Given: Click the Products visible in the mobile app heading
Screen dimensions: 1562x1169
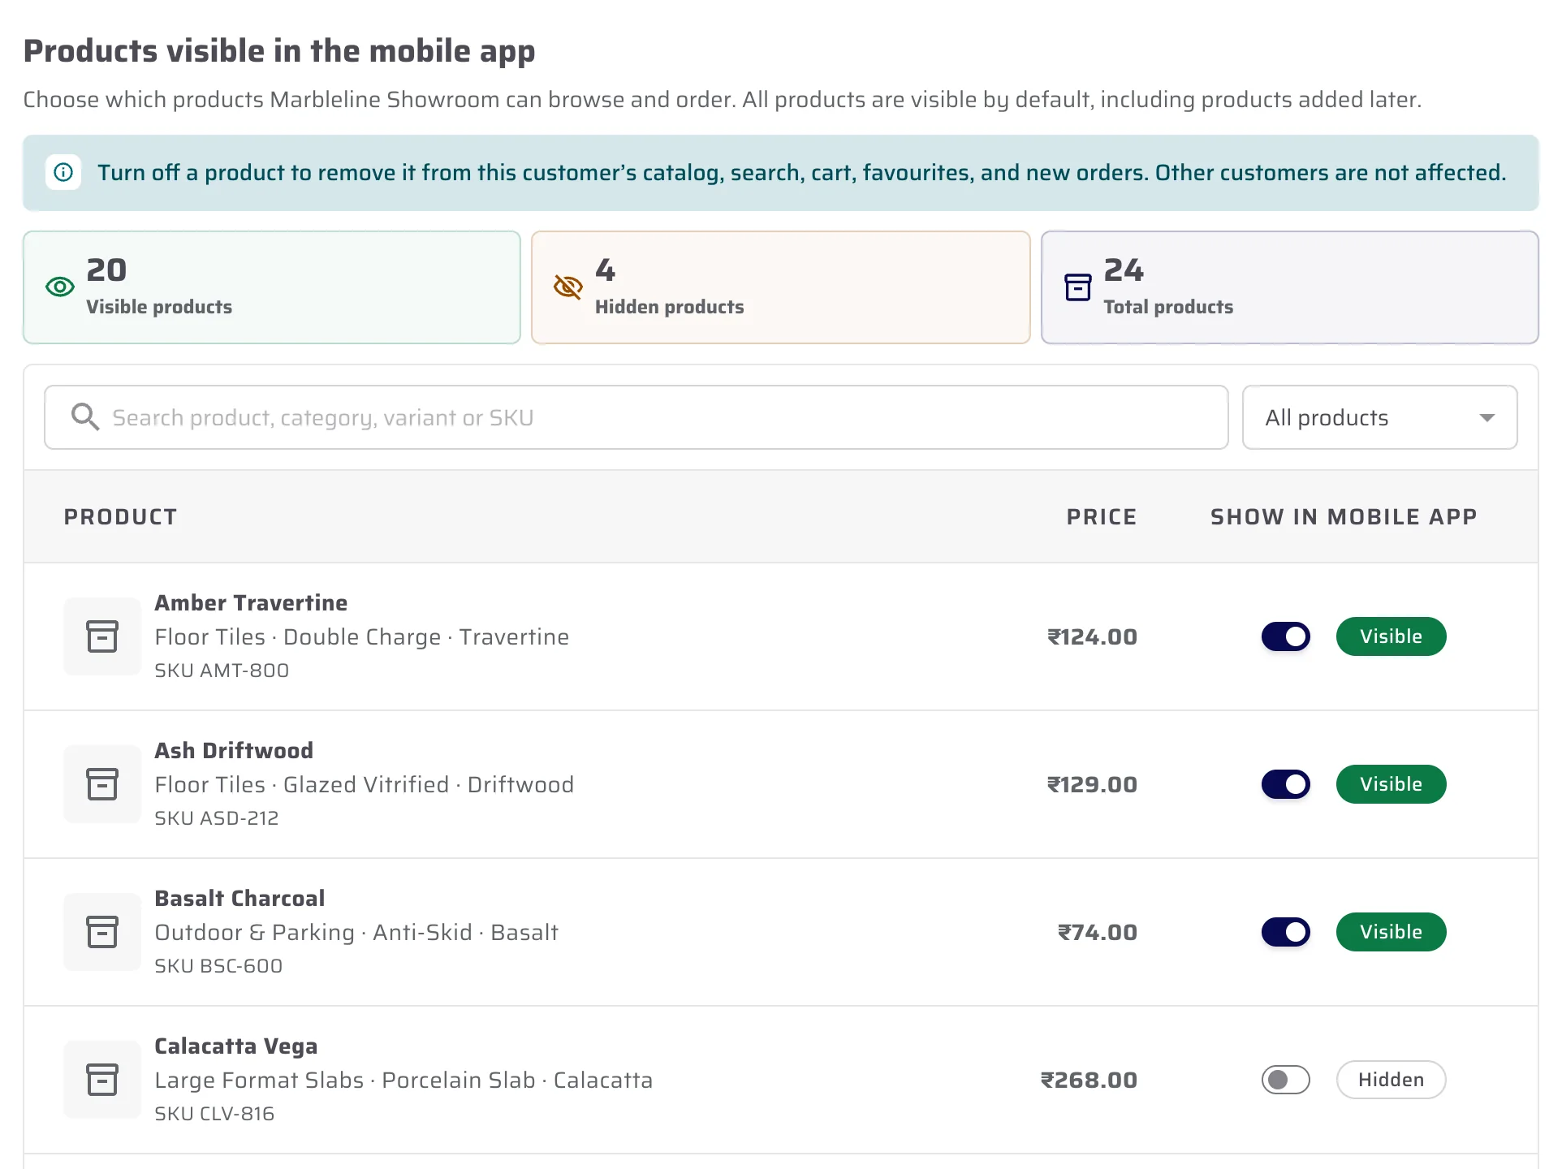Looking at the screenshot, I should tap(279, 51).
